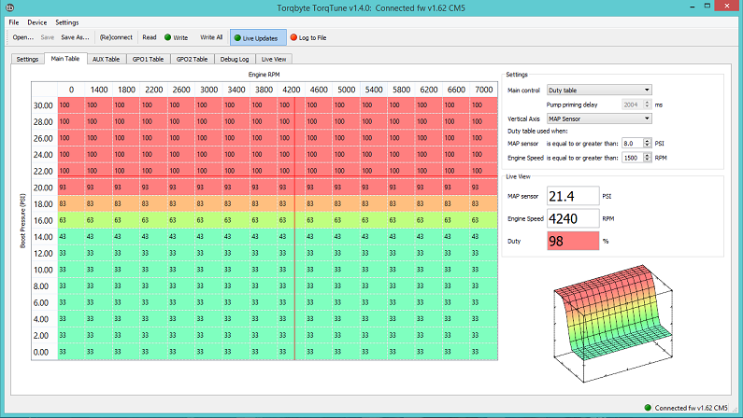This screenshot has height=418, width=743.
Task: Switch to the Settings tab
Action: pyautogui.click(x=27, y=59)
